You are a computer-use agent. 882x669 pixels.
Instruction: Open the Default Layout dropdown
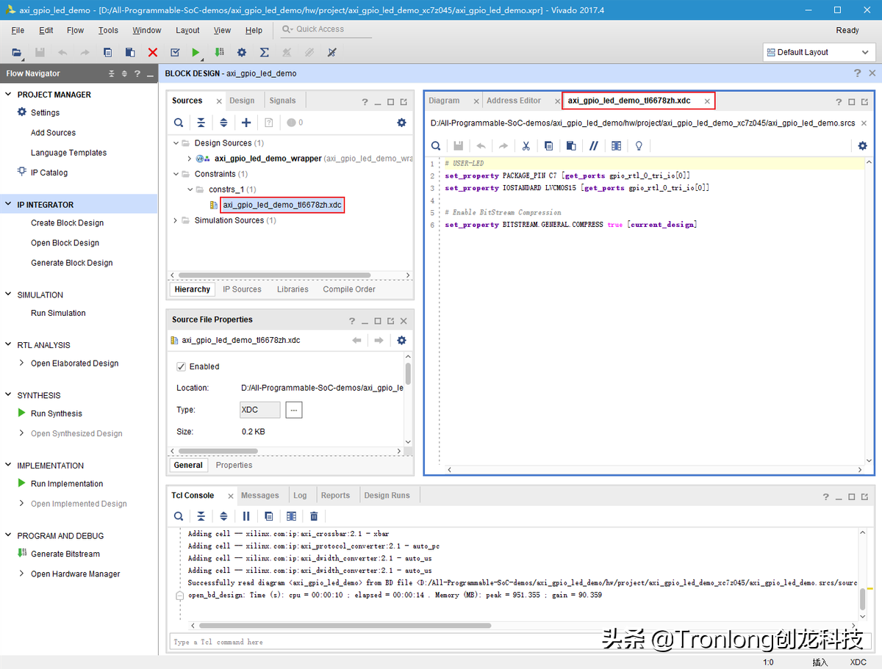click(x=819, y=52)
